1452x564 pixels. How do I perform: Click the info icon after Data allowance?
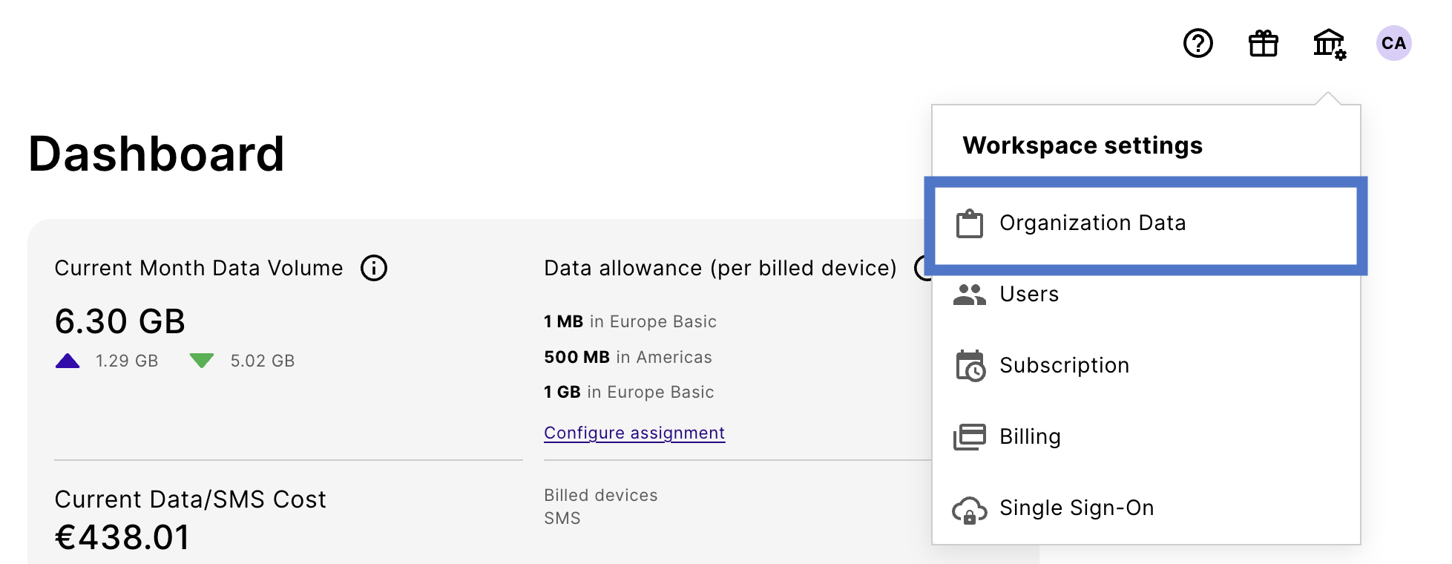click(x=924, y=268)
